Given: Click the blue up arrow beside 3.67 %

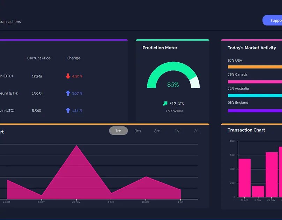Looking at the screenshot, I should [68, 93].
